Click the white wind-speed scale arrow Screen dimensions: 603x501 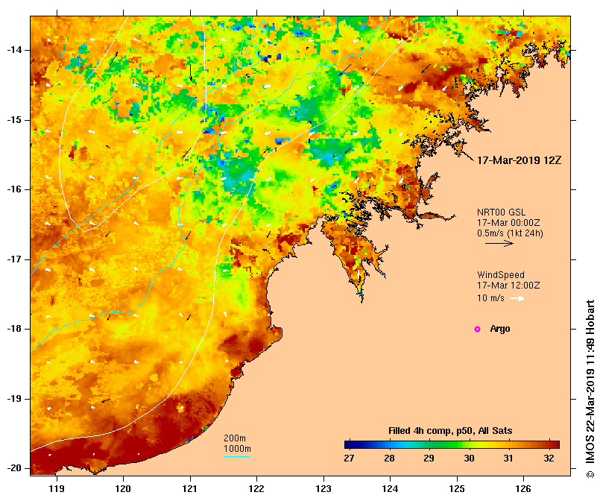coord(517,298)
